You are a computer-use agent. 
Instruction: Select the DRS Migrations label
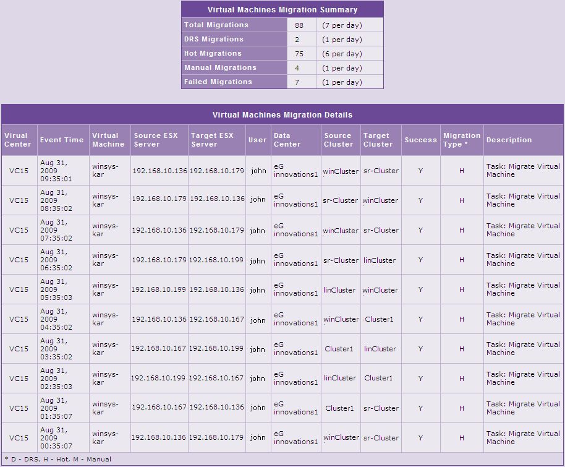[214, 39]
